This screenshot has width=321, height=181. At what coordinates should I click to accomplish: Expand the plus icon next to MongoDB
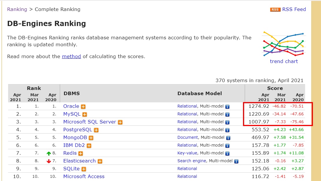click(x=91, y=138)
